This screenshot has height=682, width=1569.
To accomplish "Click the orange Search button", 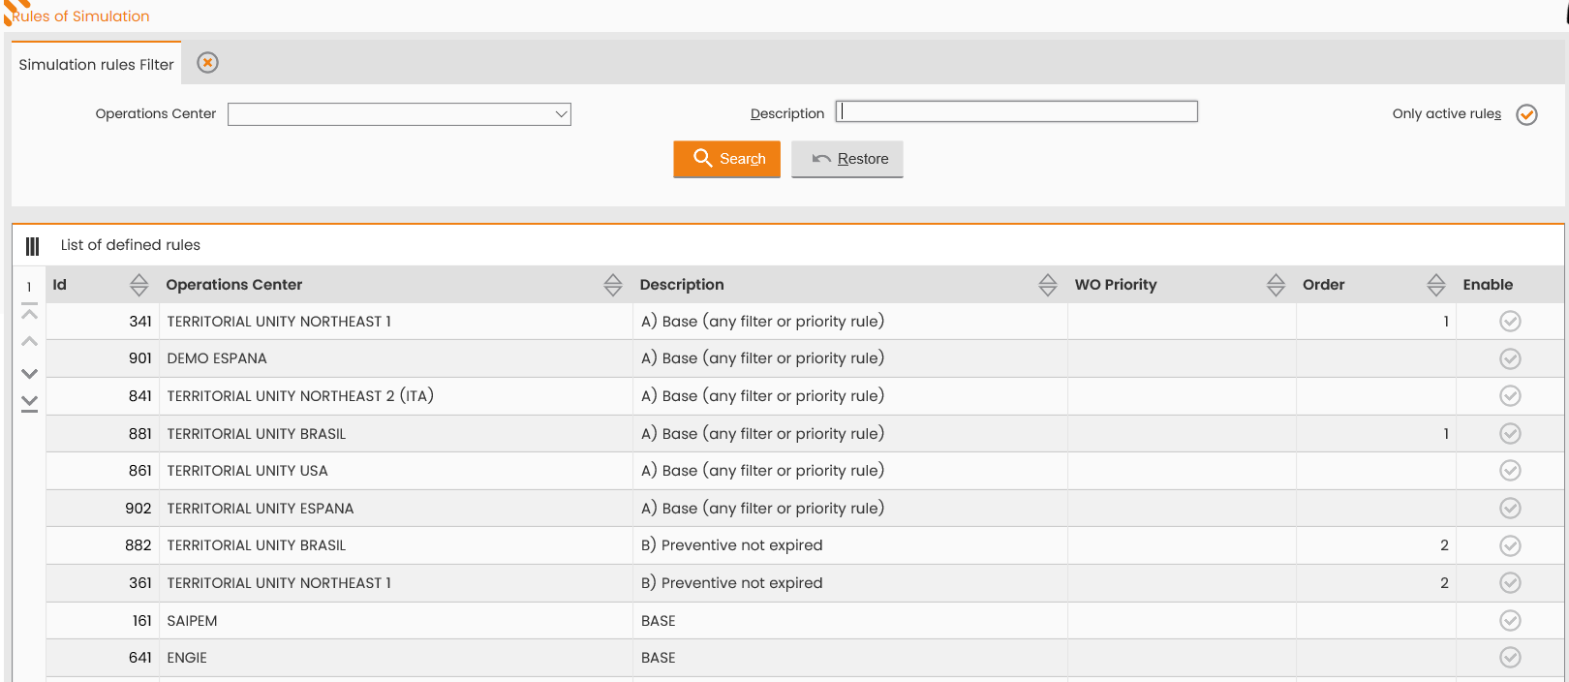I will (726, 159).
